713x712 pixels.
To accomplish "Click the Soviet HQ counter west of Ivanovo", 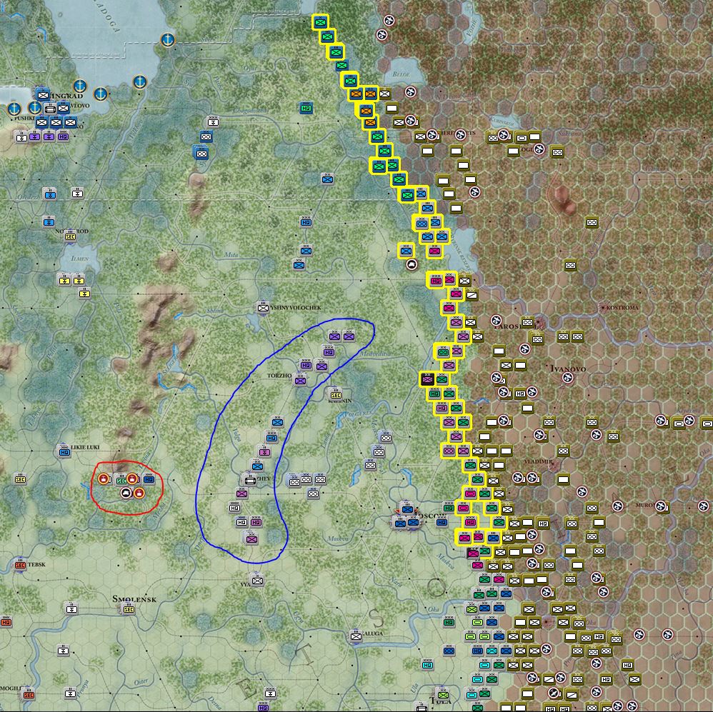I will (520, 393).
